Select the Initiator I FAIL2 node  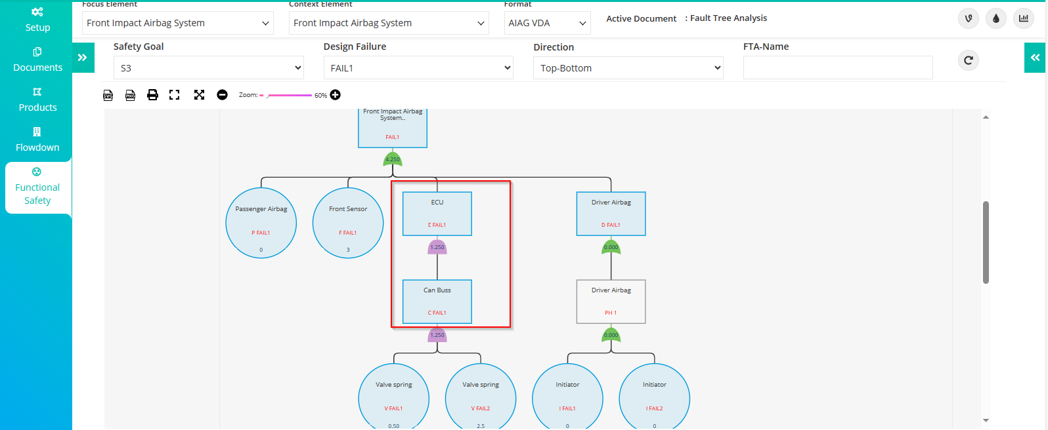(655, 397)
